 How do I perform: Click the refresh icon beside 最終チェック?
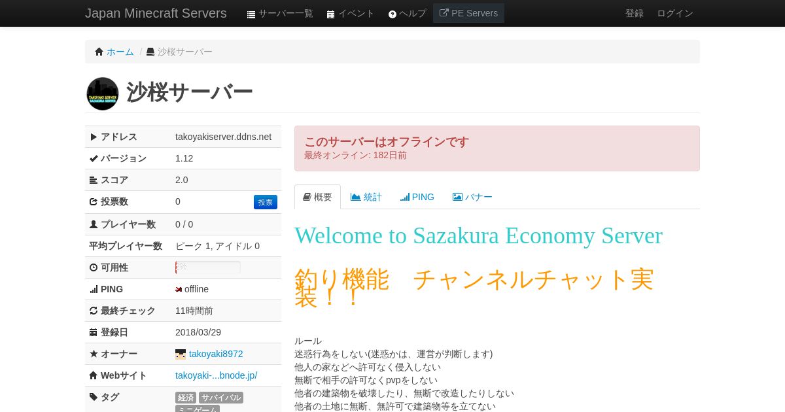[x=94, y=311]
